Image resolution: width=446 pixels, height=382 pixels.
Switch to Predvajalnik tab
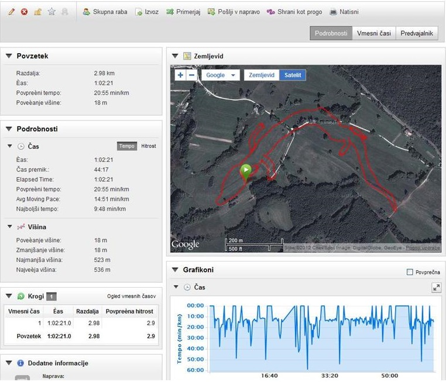click(x=417, y=33)
